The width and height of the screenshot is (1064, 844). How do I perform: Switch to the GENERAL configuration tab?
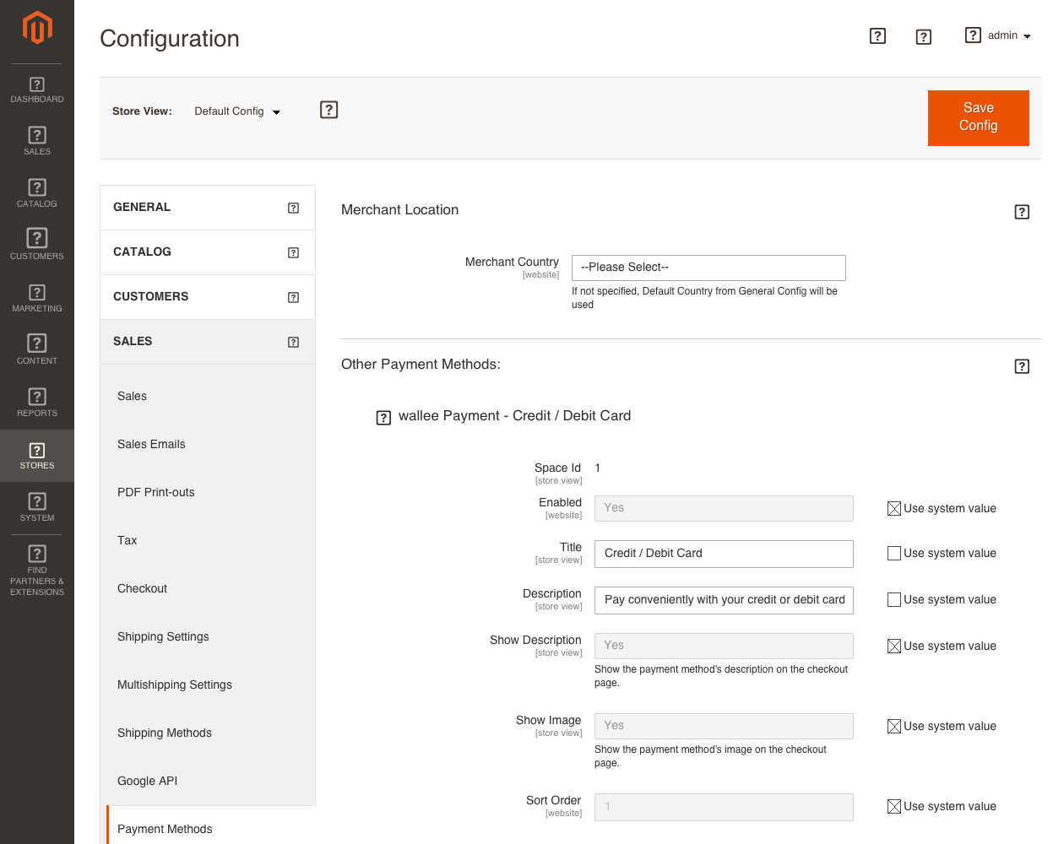[141, 207]
